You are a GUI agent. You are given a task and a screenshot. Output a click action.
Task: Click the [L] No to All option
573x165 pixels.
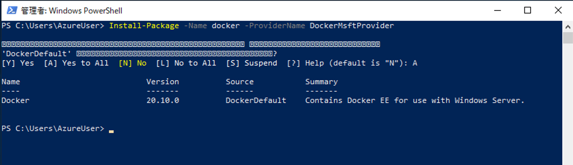(x=186, y=63)
